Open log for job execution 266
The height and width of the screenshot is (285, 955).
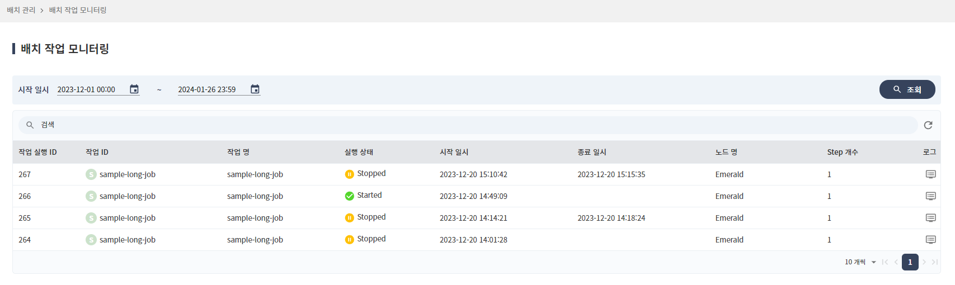(930, 196)
